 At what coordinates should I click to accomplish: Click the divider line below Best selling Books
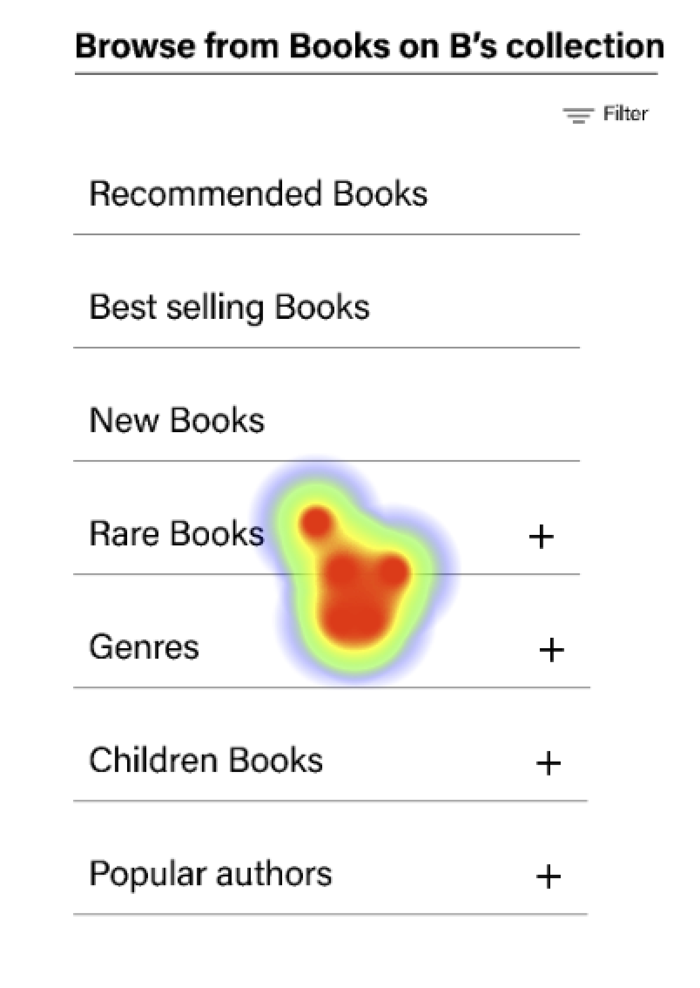pyautogui.click(x=326, y=348)
